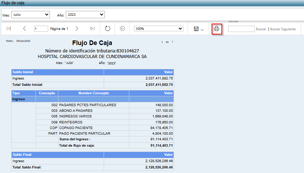Image resolution: width=304 pixels, height=173 pixels.
Task: Open the Año dropdown showing 2023
Action: pos(85,14)
